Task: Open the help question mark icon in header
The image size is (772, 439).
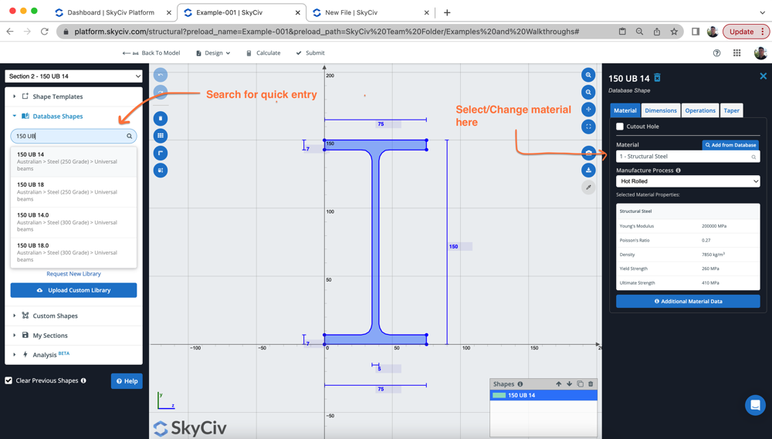Action: (x=717, y=53)
